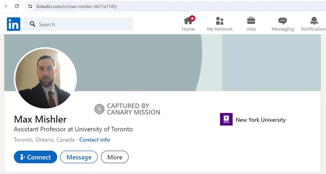Click the My Network nav label
Screen dimensions: 326x174
(220, 29)
